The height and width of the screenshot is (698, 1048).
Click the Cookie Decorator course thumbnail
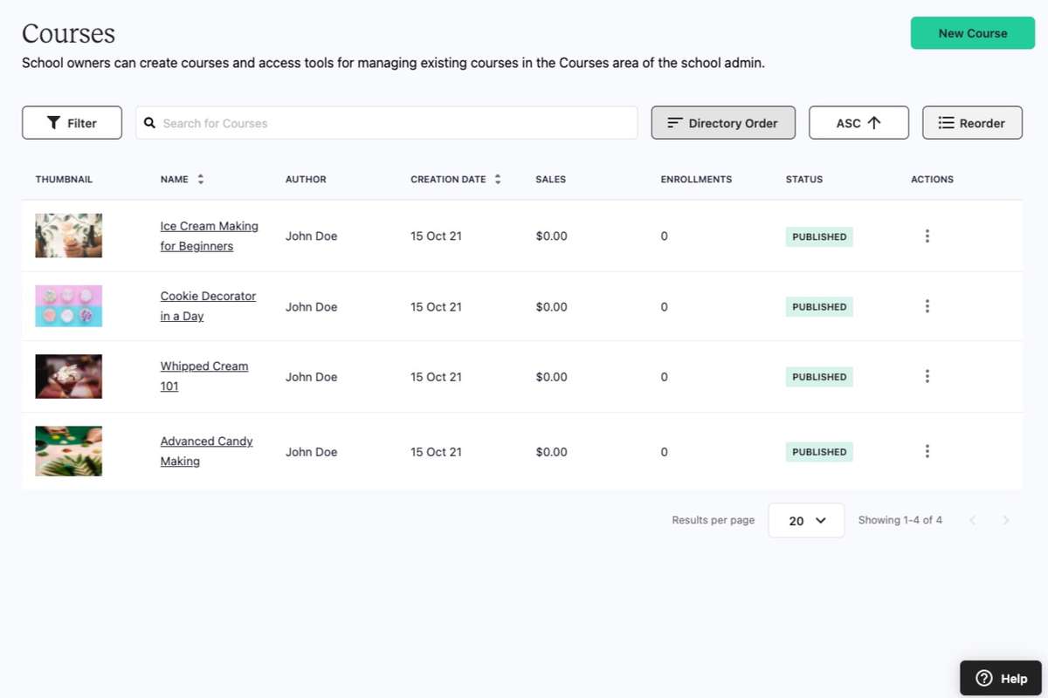click(x=68, y=306)
